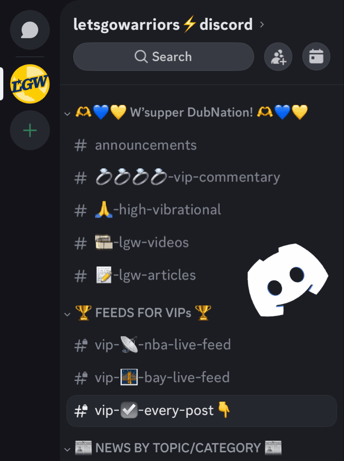This screenshot has width=344, height=461.
Task: Click the magnifying glass in Search bar
Action: click(141, 56)
